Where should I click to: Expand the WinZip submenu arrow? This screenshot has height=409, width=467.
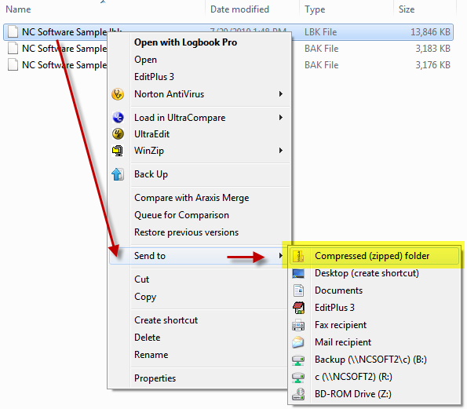(280, 151)
